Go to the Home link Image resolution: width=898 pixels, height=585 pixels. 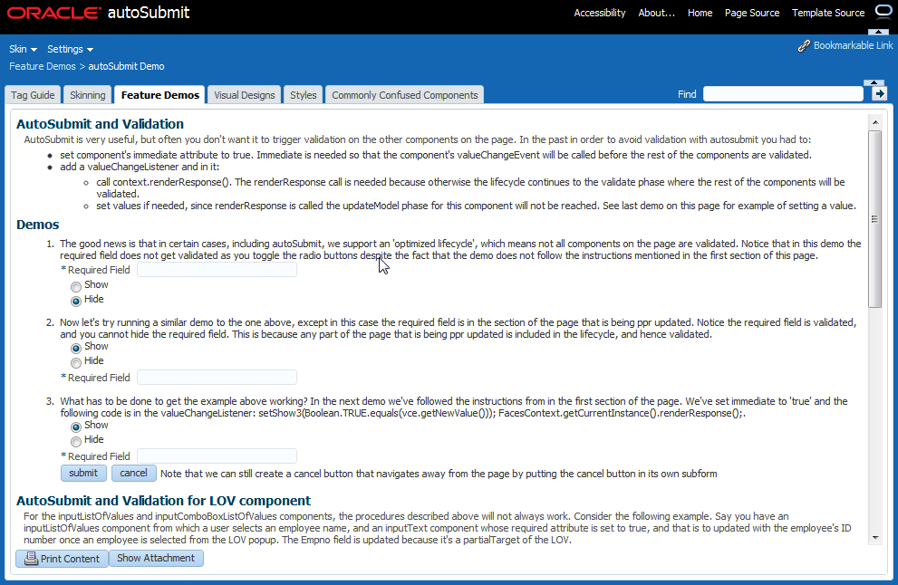700,13
